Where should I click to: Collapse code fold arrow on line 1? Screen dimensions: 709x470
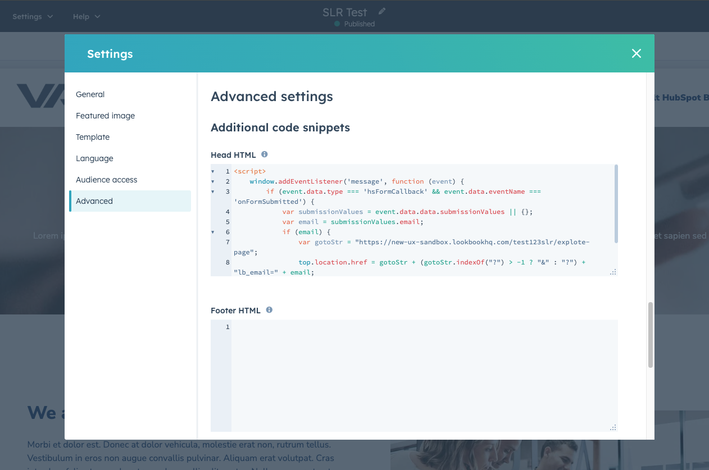pyautogui.click(x=213, y=171)
